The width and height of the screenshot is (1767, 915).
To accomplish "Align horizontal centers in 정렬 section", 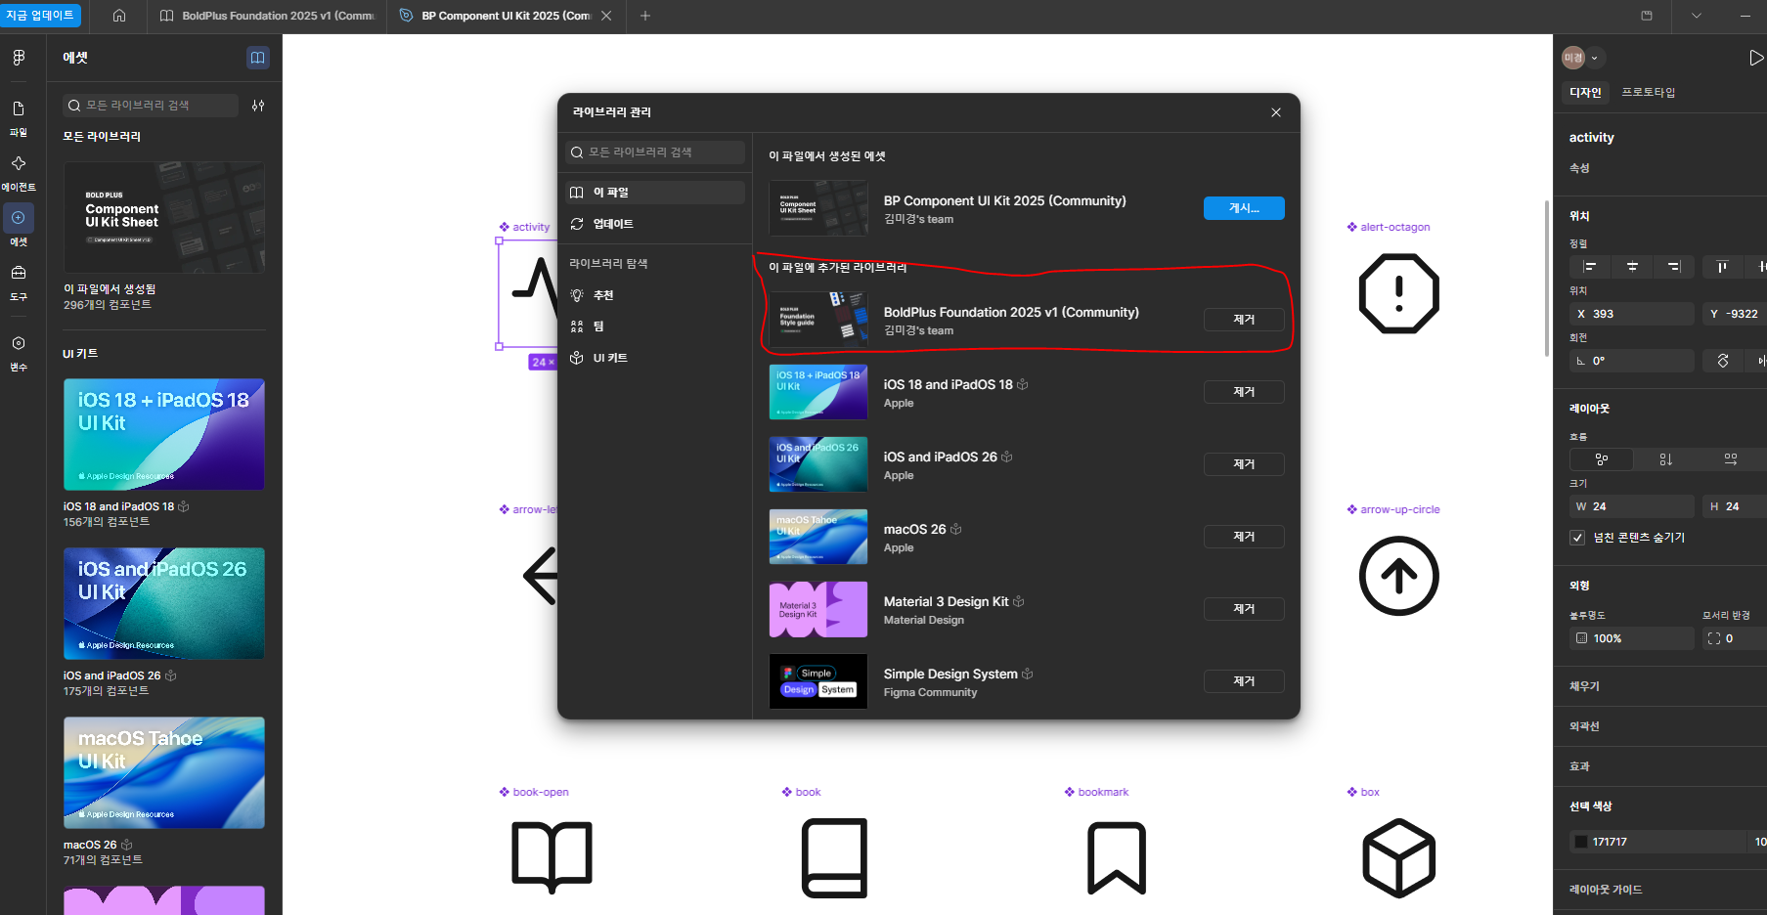I will 1632,266.
